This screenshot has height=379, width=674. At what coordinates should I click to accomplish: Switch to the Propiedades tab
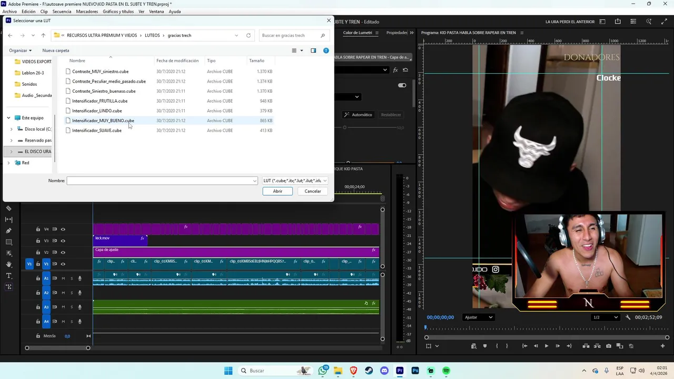pyautogui.click(x=397, y=33)
